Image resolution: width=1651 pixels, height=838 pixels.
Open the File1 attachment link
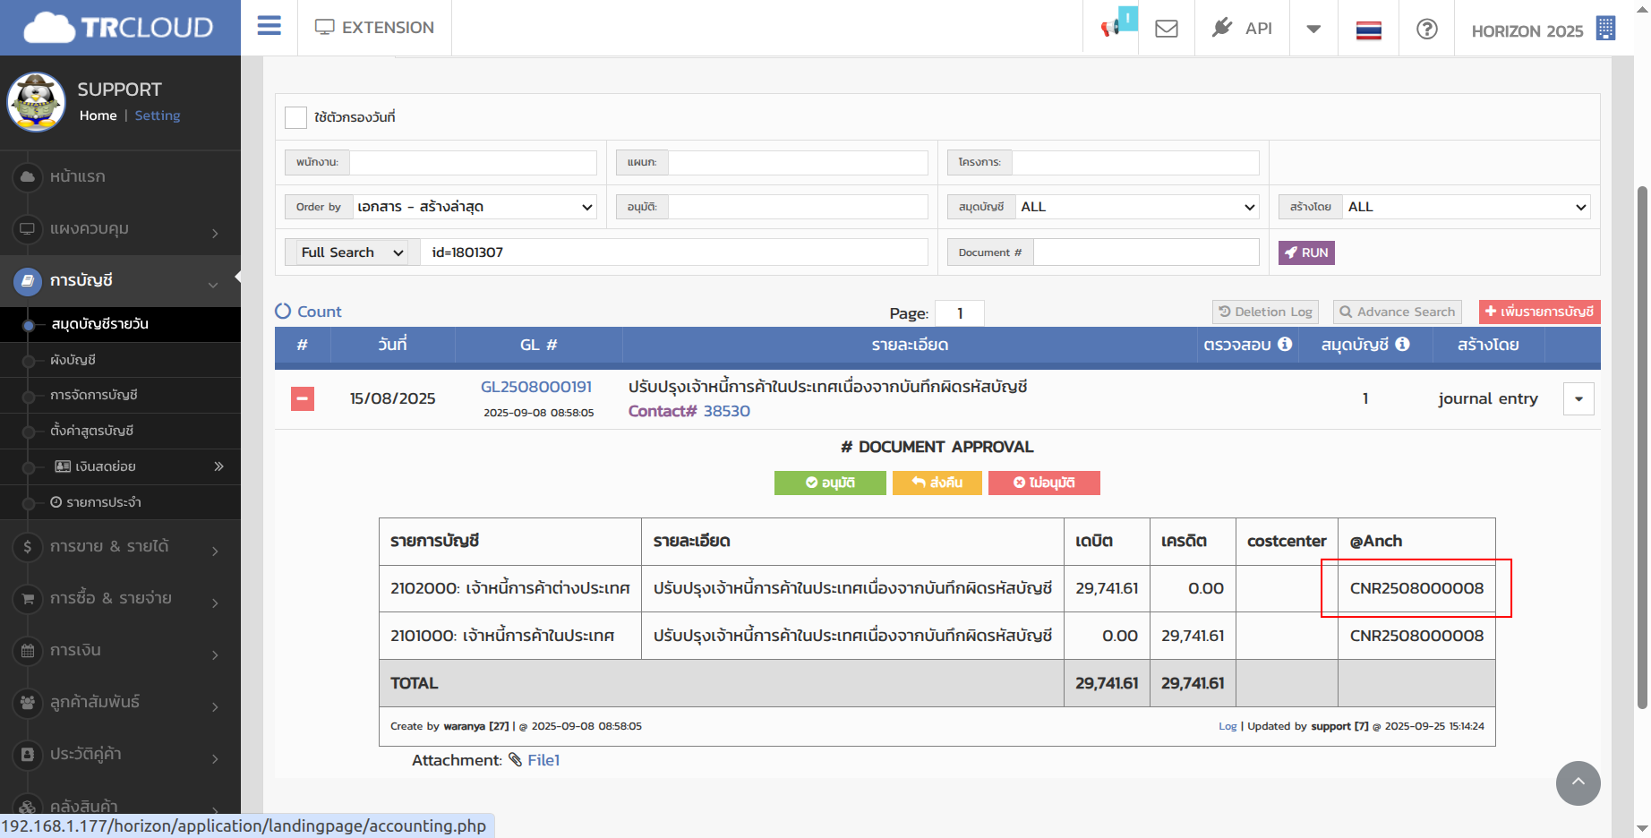pyautogui.click(x=543, y=760)
